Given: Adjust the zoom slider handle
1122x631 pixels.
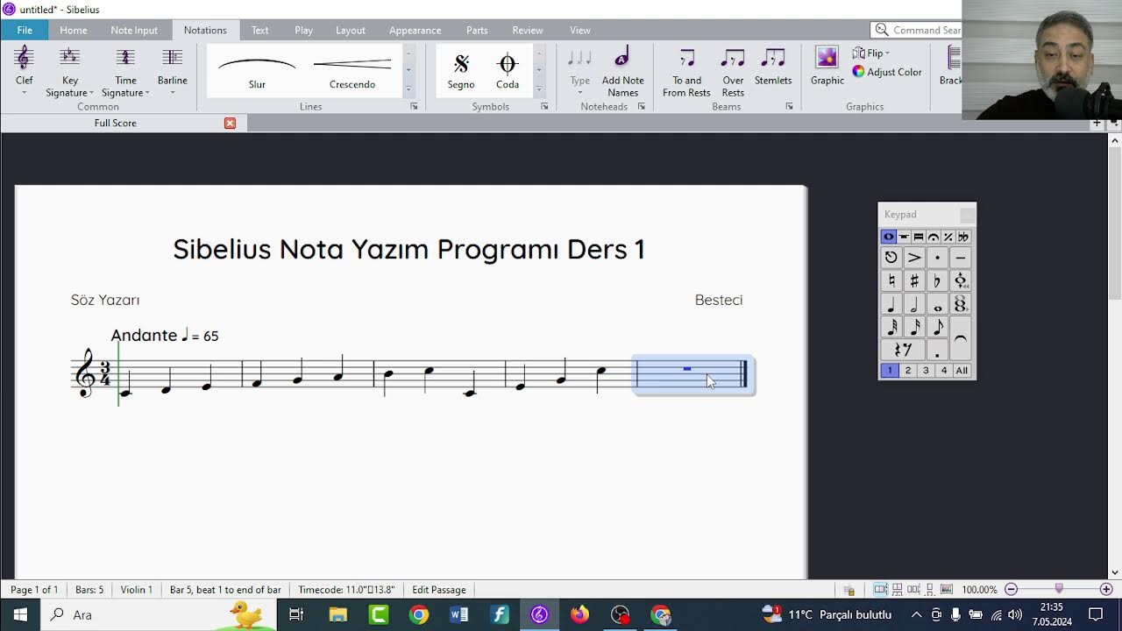Looking at the screenshot, I should 1059,589.
